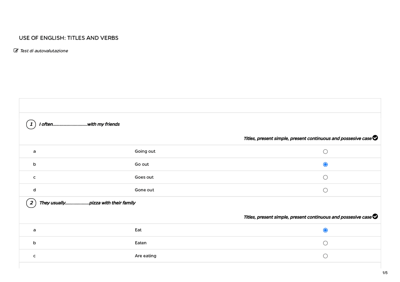Click the 1/5 page indicator
The height and width of the screenshot is (282, 400).
[385, 273]
